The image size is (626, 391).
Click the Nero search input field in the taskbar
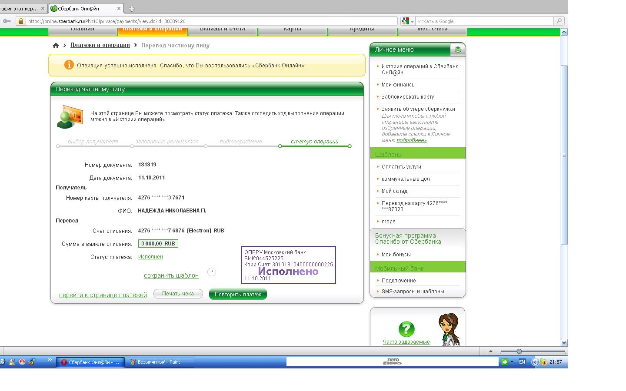393,362
